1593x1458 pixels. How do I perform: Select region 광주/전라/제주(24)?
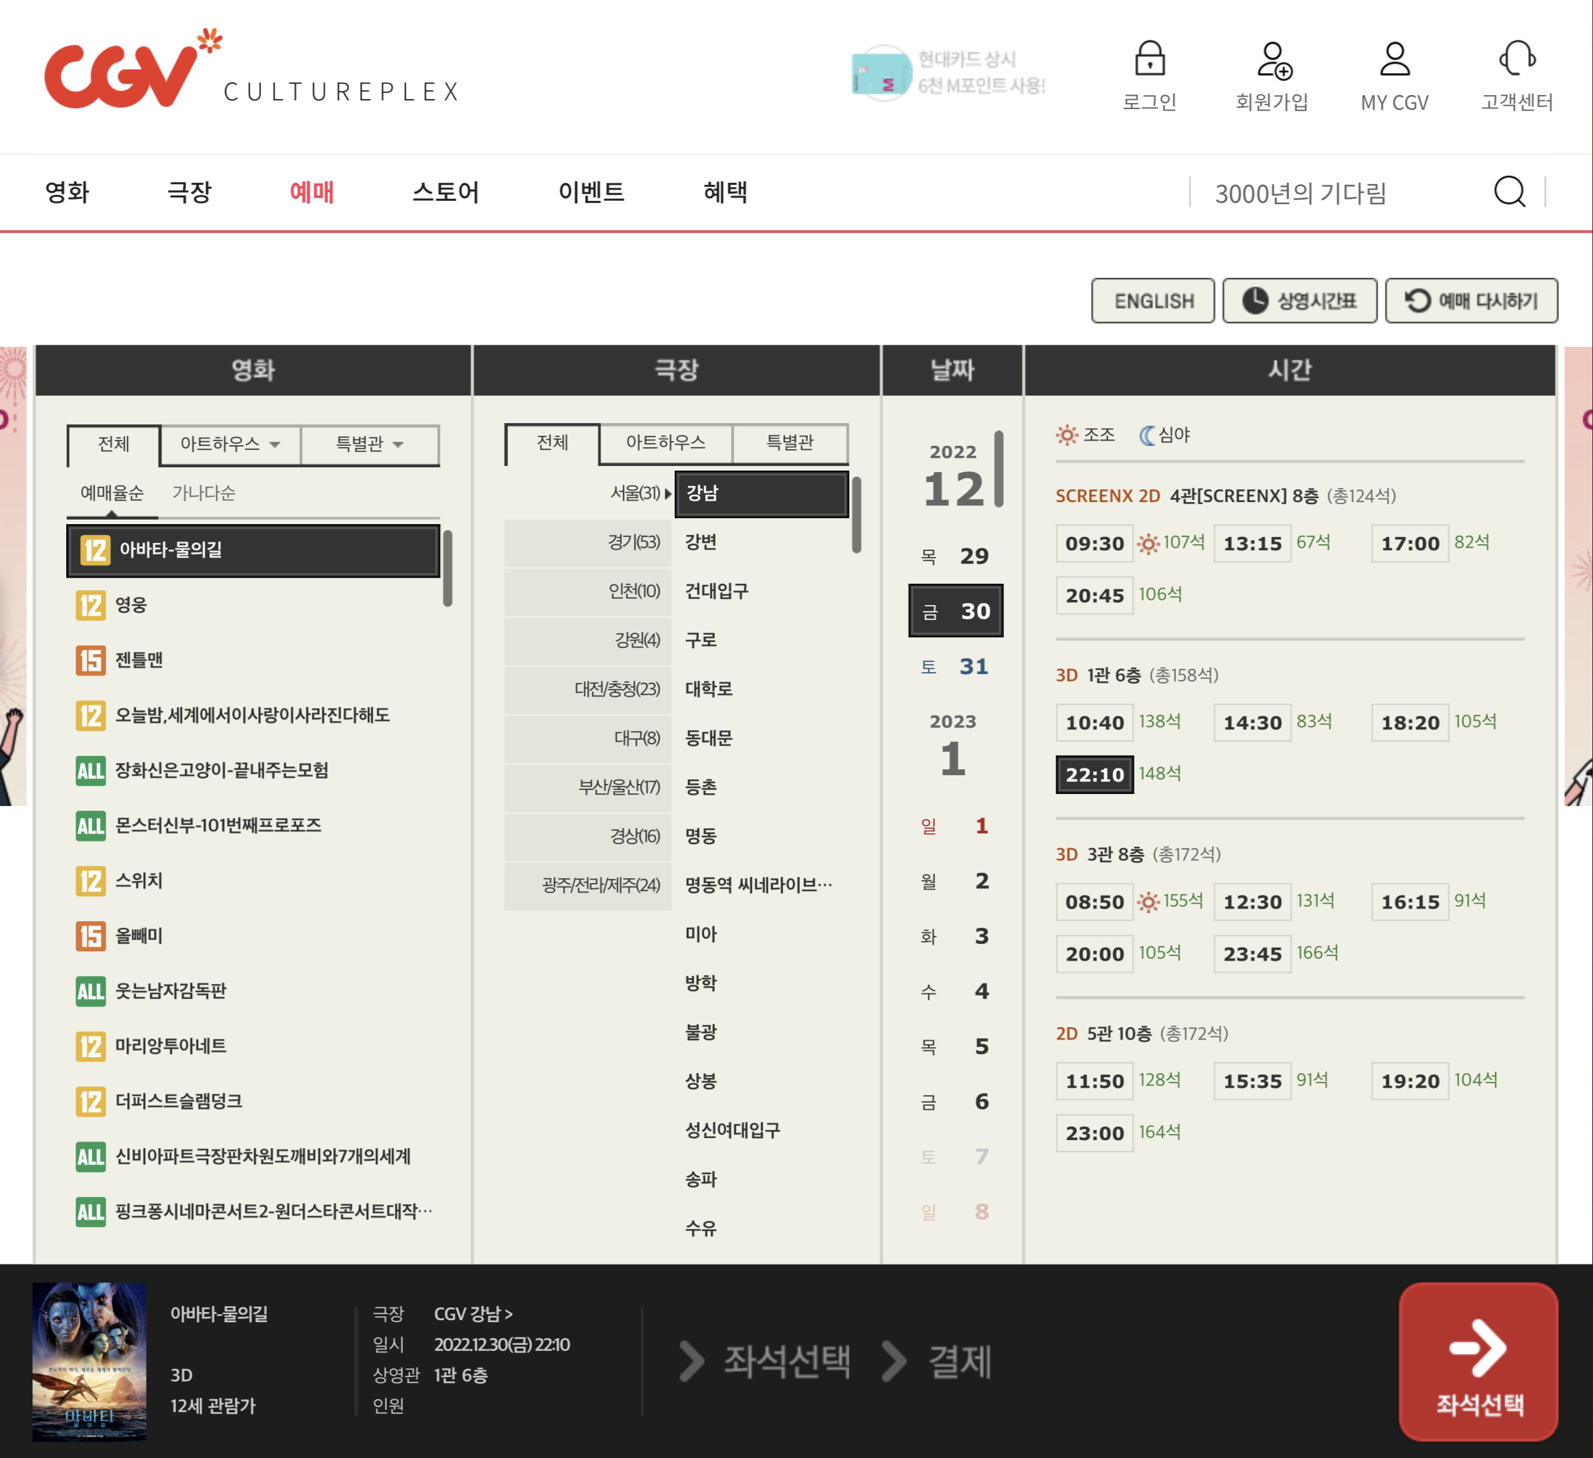[x=588, y=885]
